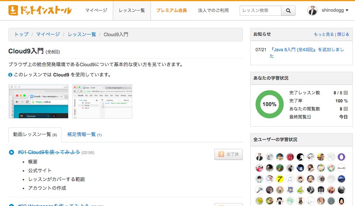Open the c9.io browser screenshot thumbnail

pos(38,101)
